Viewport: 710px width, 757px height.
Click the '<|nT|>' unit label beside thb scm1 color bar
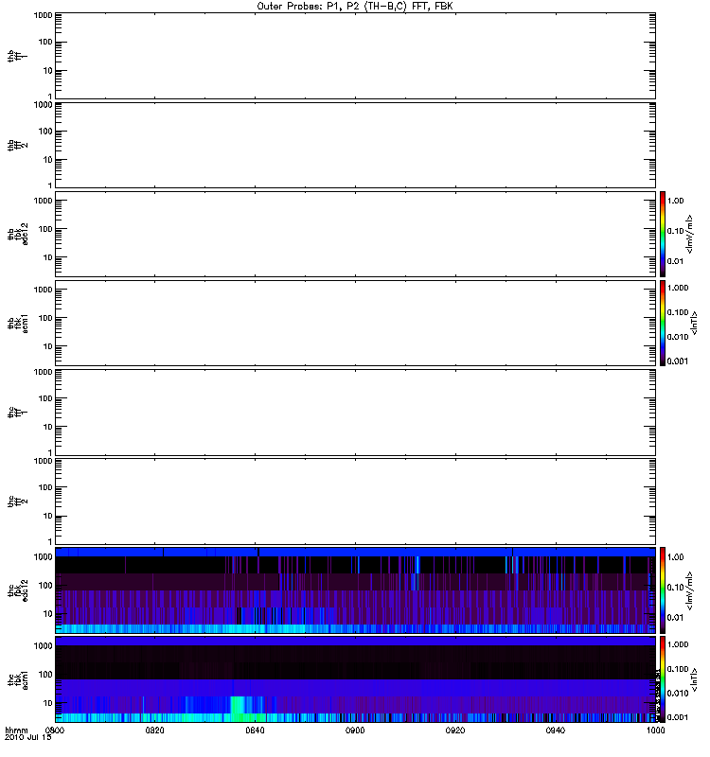point(694,323)
